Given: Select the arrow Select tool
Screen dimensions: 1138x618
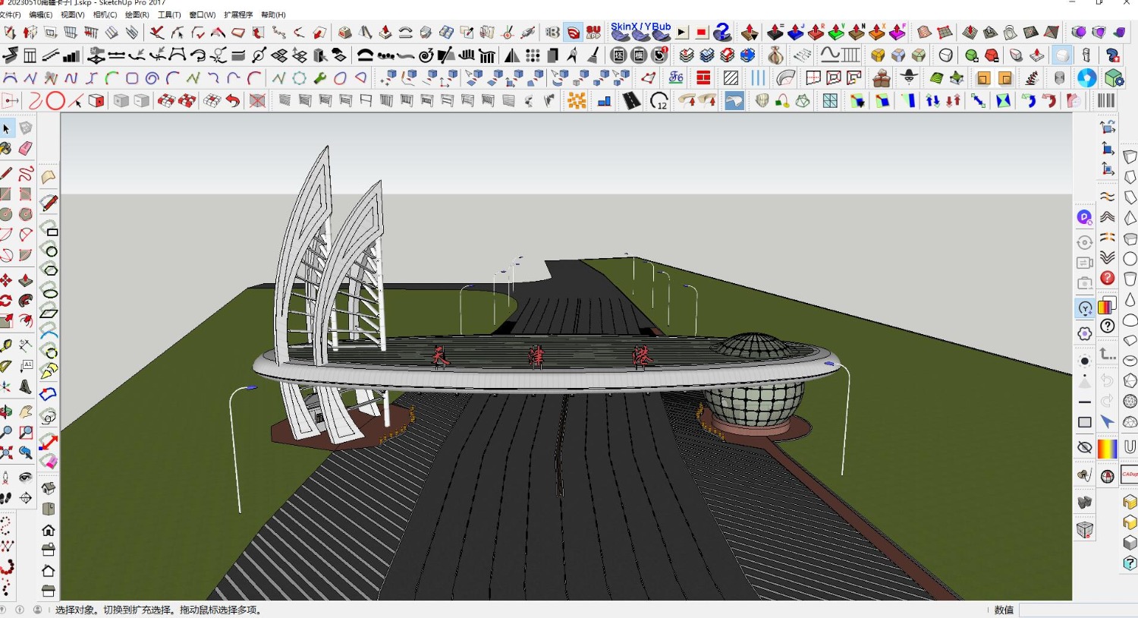Looking at the screenshot, I should click(6, 128).
